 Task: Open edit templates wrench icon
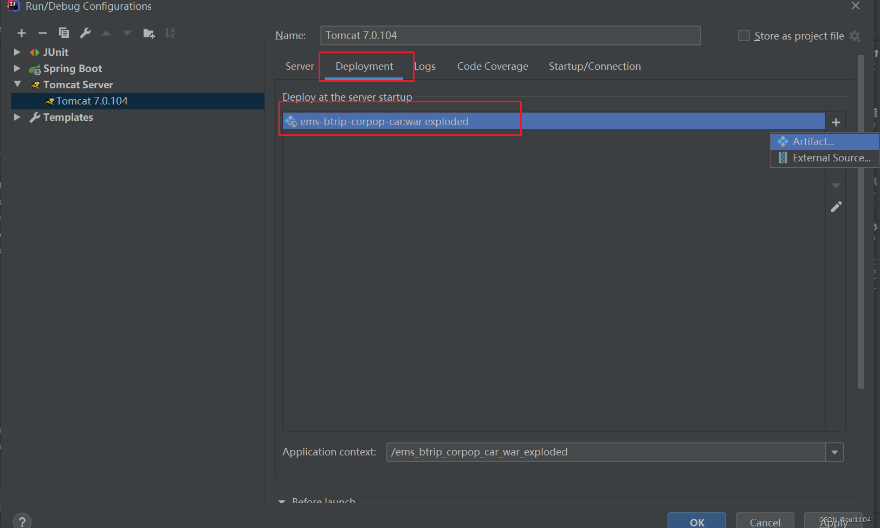click(x=85, y=33)
